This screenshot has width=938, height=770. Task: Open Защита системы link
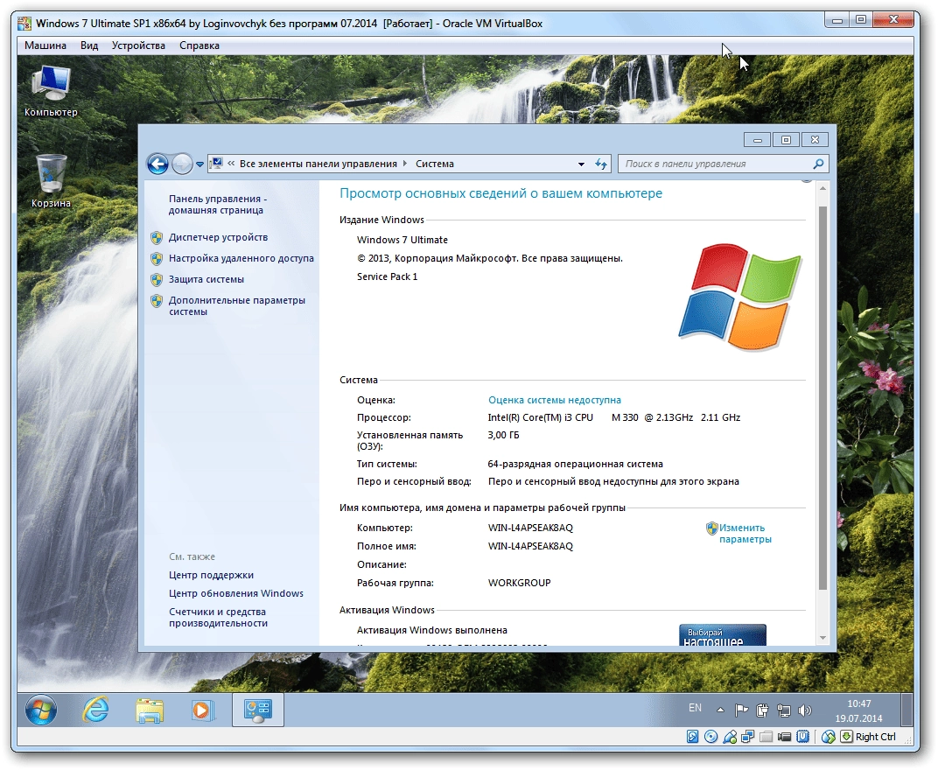(206, 279)
